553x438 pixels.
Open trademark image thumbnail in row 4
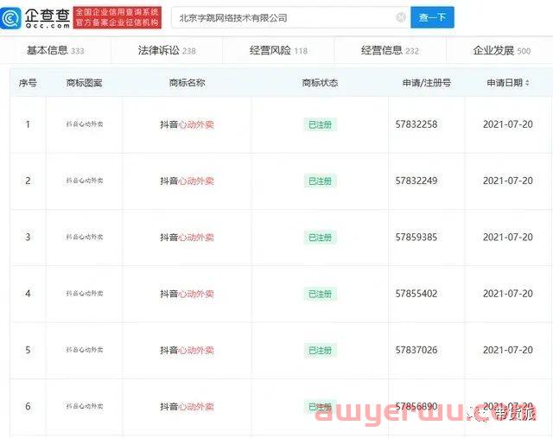pos(85,294)
